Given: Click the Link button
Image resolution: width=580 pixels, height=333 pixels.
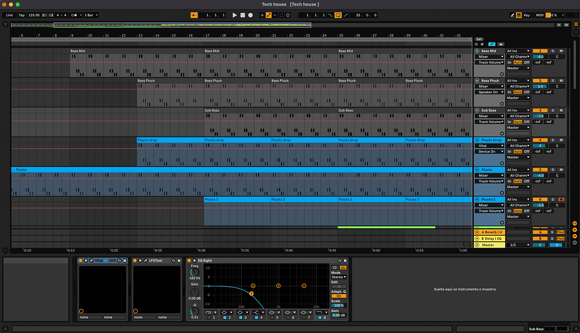Looking at the screenshot, I should click(x=9, y=15).
